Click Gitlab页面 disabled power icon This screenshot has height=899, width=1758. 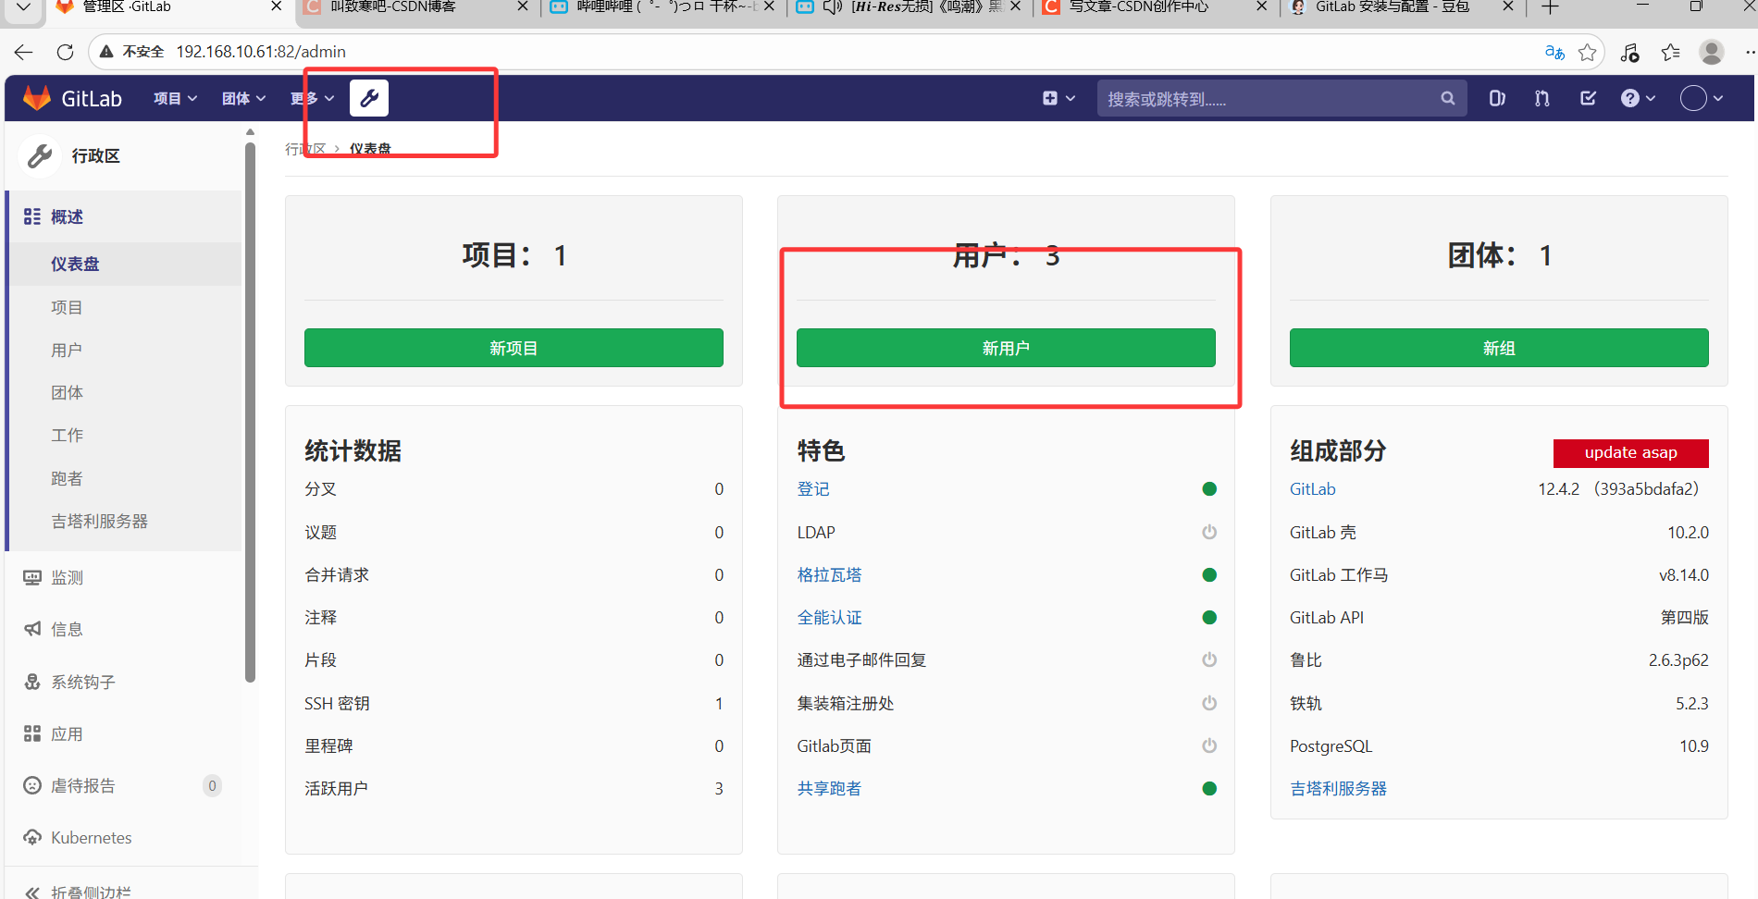(1209, 745)
